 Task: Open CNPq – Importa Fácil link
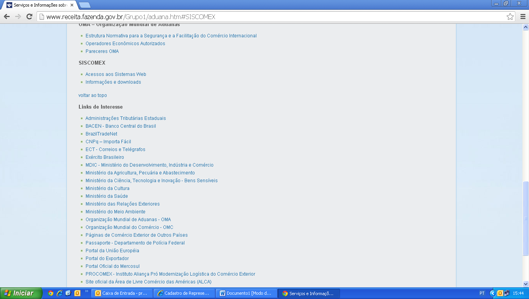[108, 141]
